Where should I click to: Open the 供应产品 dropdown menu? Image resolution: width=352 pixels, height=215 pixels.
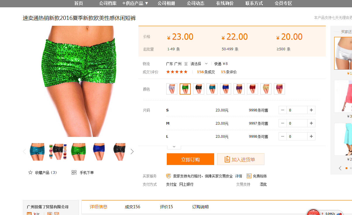click(x=136, y=4)
